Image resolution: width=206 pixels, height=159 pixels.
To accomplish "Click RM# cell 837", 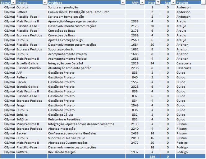I will click(135, 96).
